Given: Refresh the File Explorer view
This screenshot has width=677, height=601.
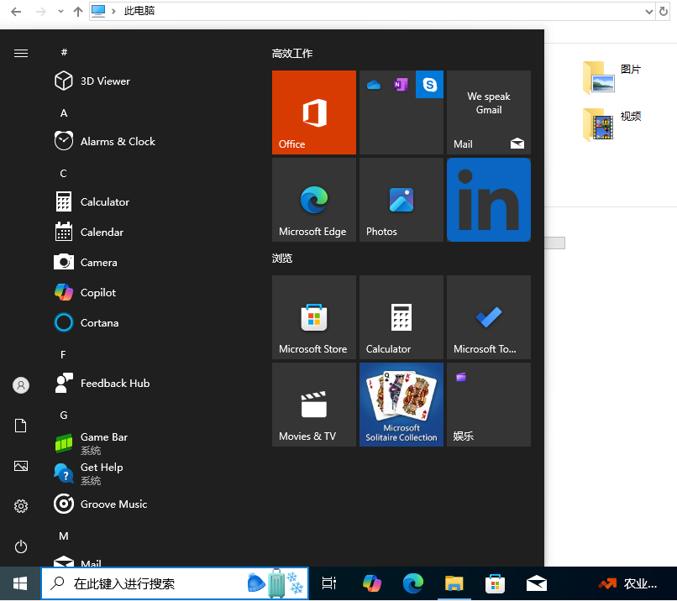Looking at the screenshot, I should point(664,12).
